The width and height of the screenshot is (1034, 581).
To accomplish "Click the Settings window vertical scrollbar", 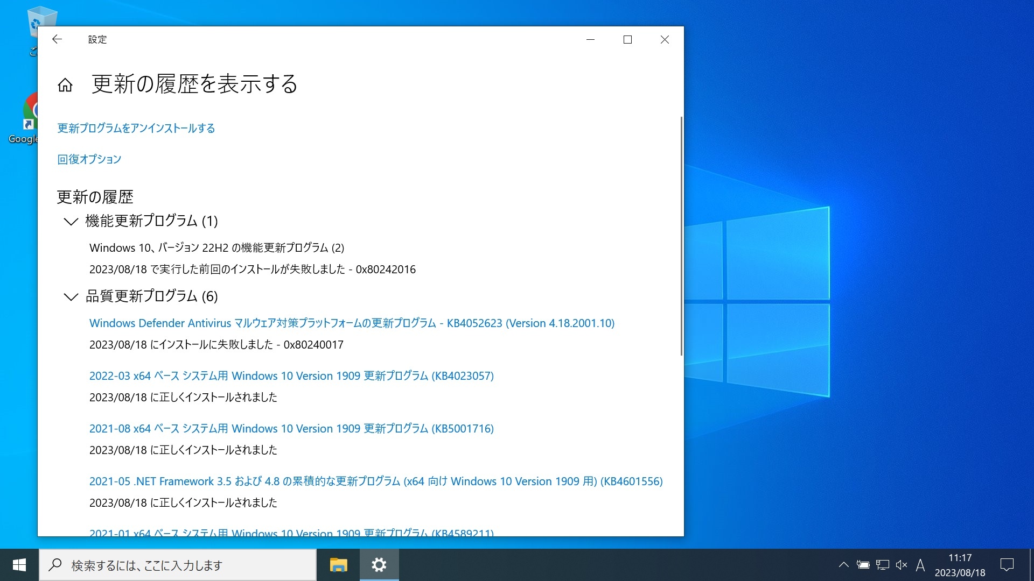I will pyautogui.click(x=681, y=236).
